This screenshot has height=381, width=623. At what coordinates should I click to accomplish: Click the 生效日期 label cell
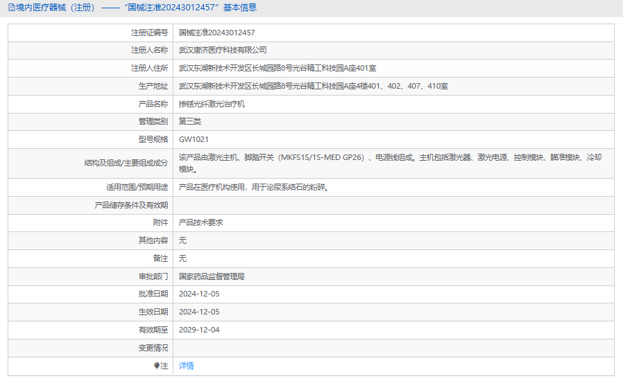tap(91, 312)
